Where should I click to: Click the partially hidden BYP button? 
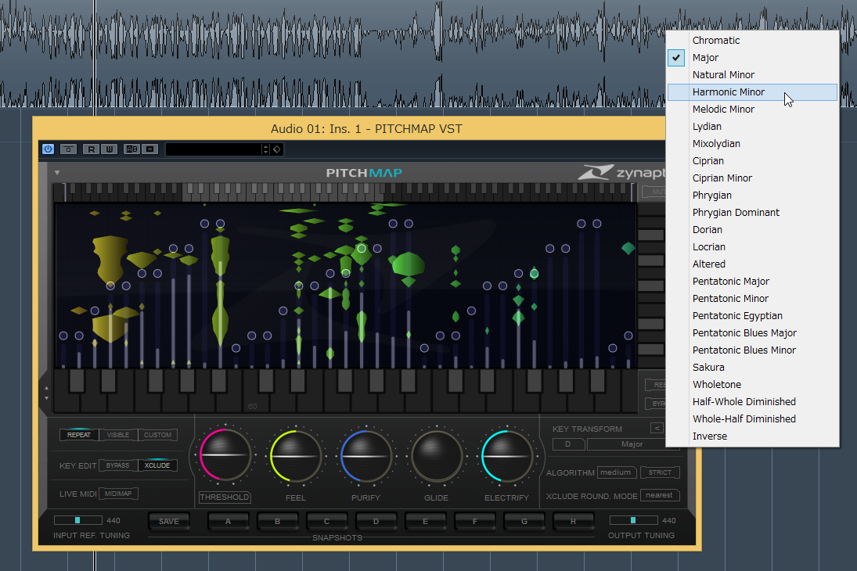[x=655, y=404]
